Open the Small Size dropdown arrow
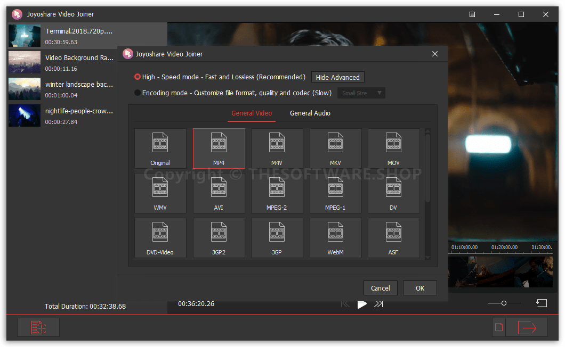Screen dimensions: 565x347 [380, 93]
